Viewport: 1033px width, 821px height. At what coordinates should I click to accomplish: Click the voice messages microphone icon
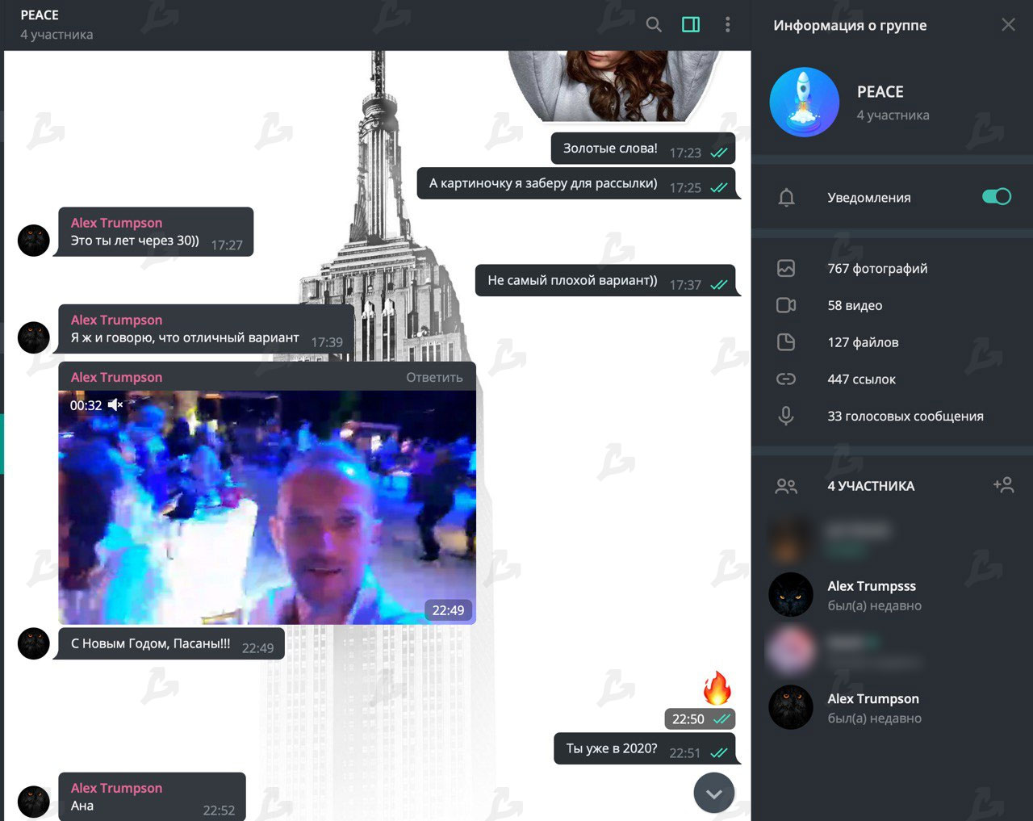click(x=786, y=416)
